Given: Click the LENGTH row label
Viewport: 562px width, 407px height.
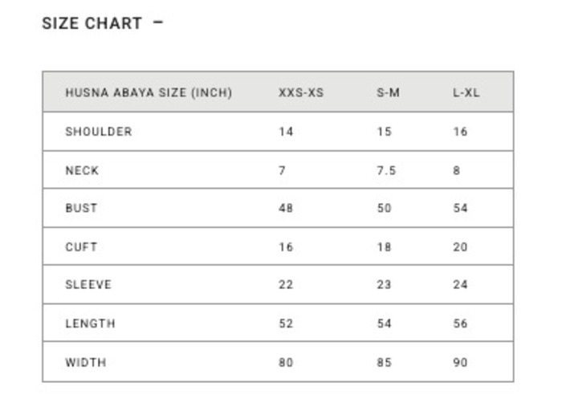Looking at the screenshot, I should [x=90, y=324].
